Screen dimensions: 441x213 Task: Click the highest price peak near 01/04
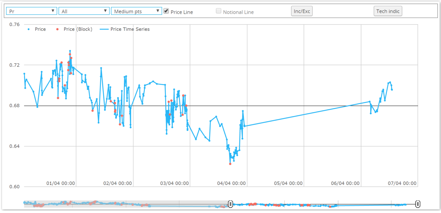(70, 51)
